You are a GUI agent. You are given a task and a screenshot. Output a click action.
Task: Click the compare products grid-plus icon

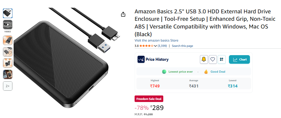click(x=222, y=60)
